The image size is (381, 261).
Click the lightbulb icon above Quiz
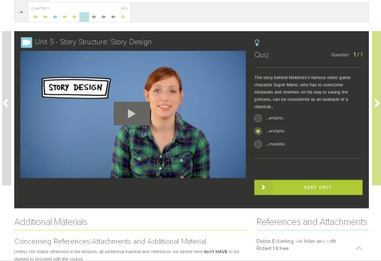click(257, 43)
